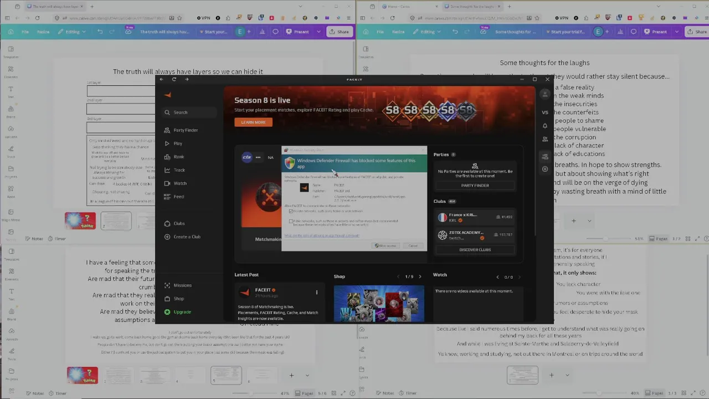This screenshot has height=399, width=709.
Task: Open the Play section in FACEIT
Action: (173, 144)
